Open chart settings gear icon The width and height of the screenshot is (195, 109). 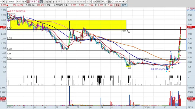(x=112, y=2)
